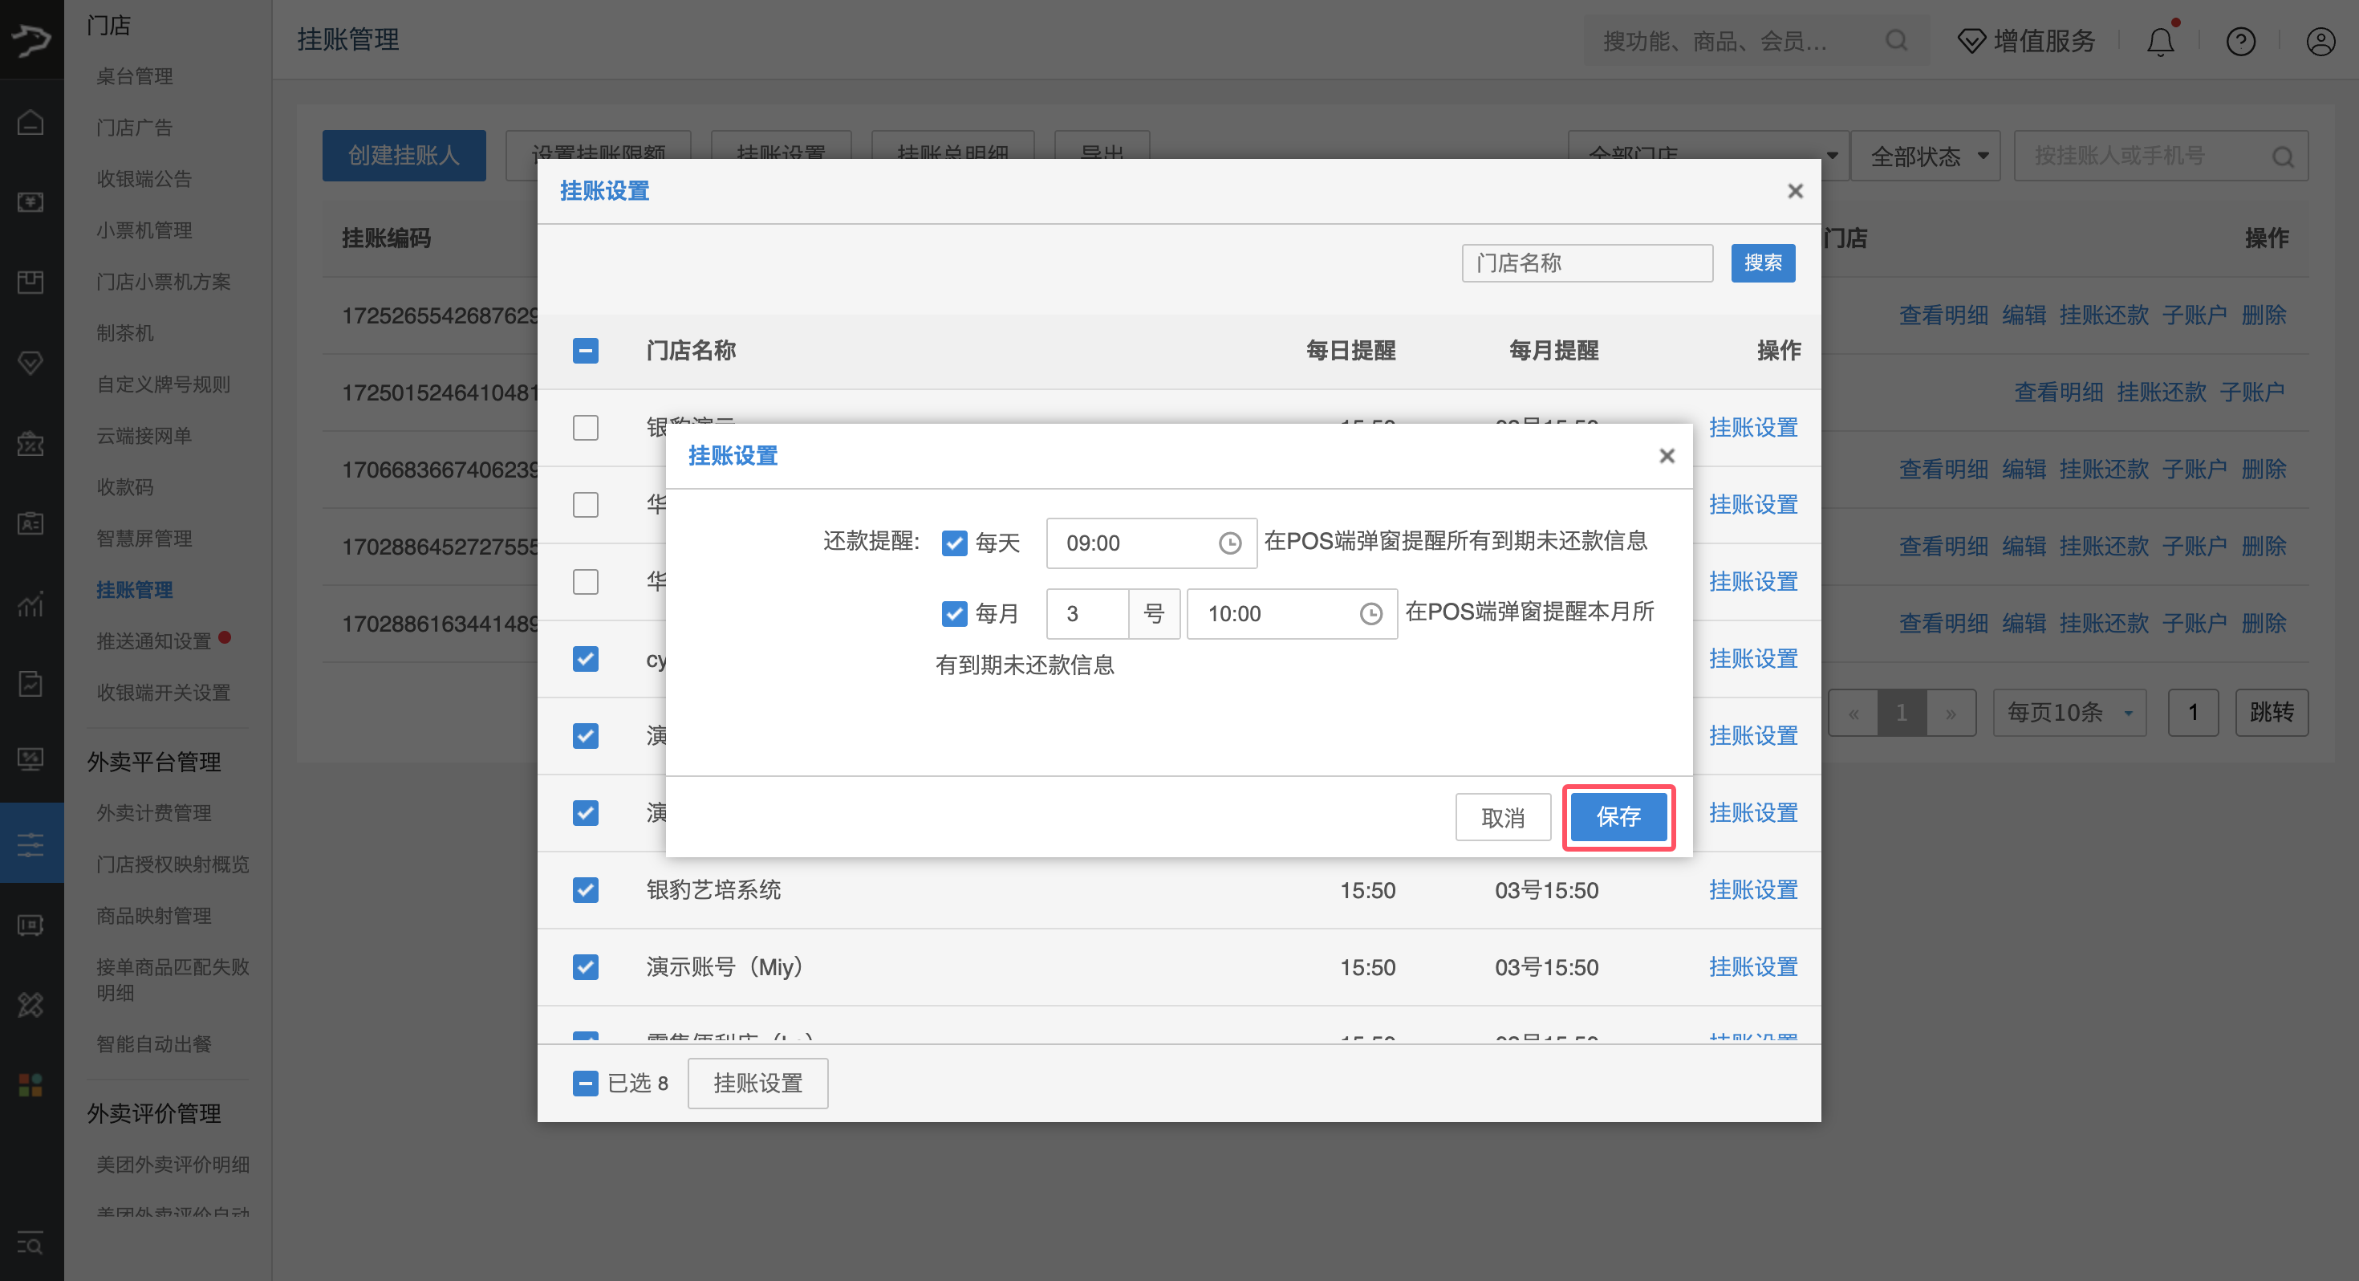Open 推送通知设置 from the sidebar menu
Image resolution: width=2359 pixels, height=1281 pixels.
154,640
